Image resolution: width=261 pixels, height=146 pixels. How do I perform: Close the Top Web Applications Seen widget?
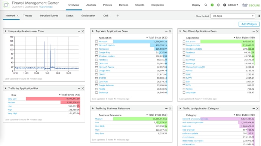pyautogui.click(x=170, y=31)
